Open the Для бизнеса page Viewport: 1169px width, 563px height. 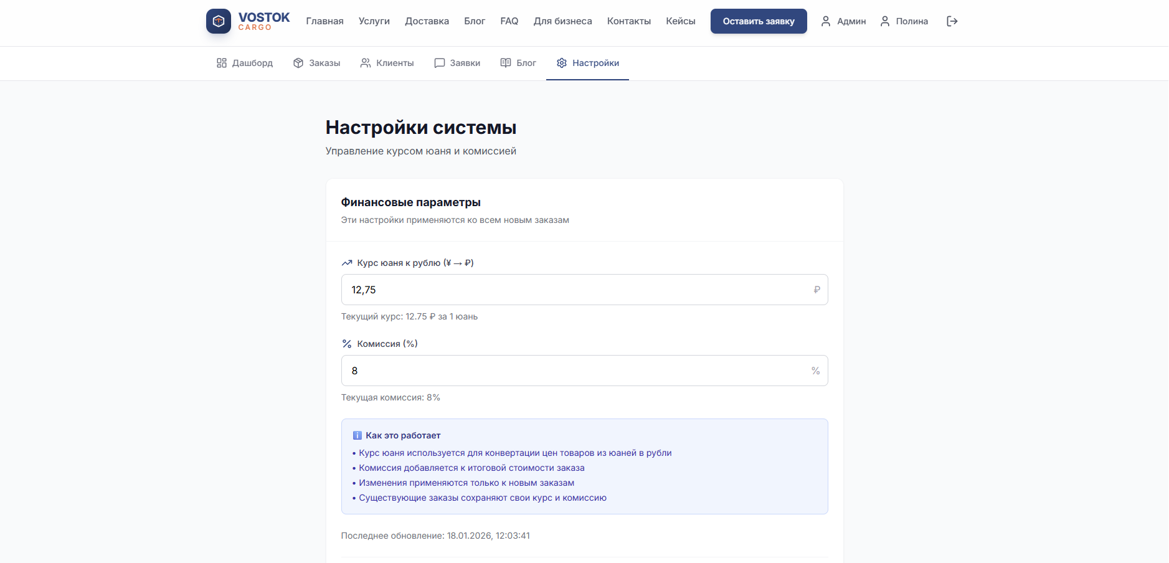563,21
